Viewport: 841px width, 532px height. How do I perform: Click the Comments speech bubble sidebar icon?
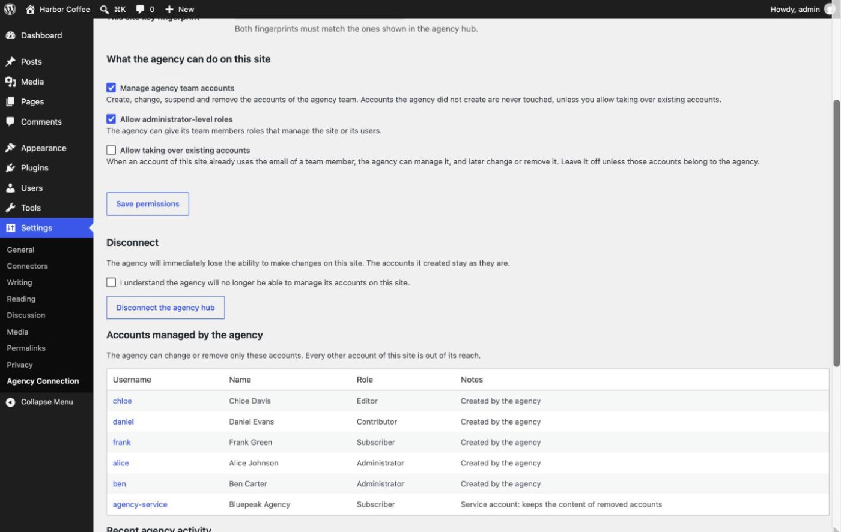point(10,122)
